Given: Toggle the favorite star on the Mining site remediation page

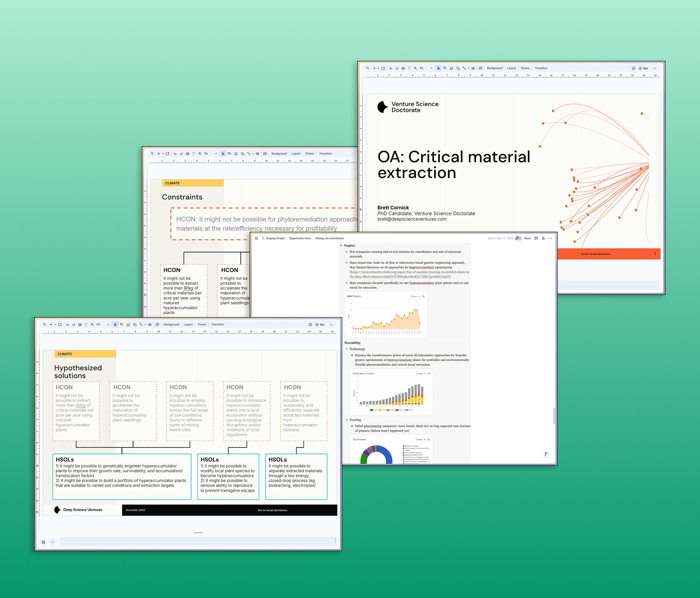Looking at the screenshot, I should pos(543,238).
